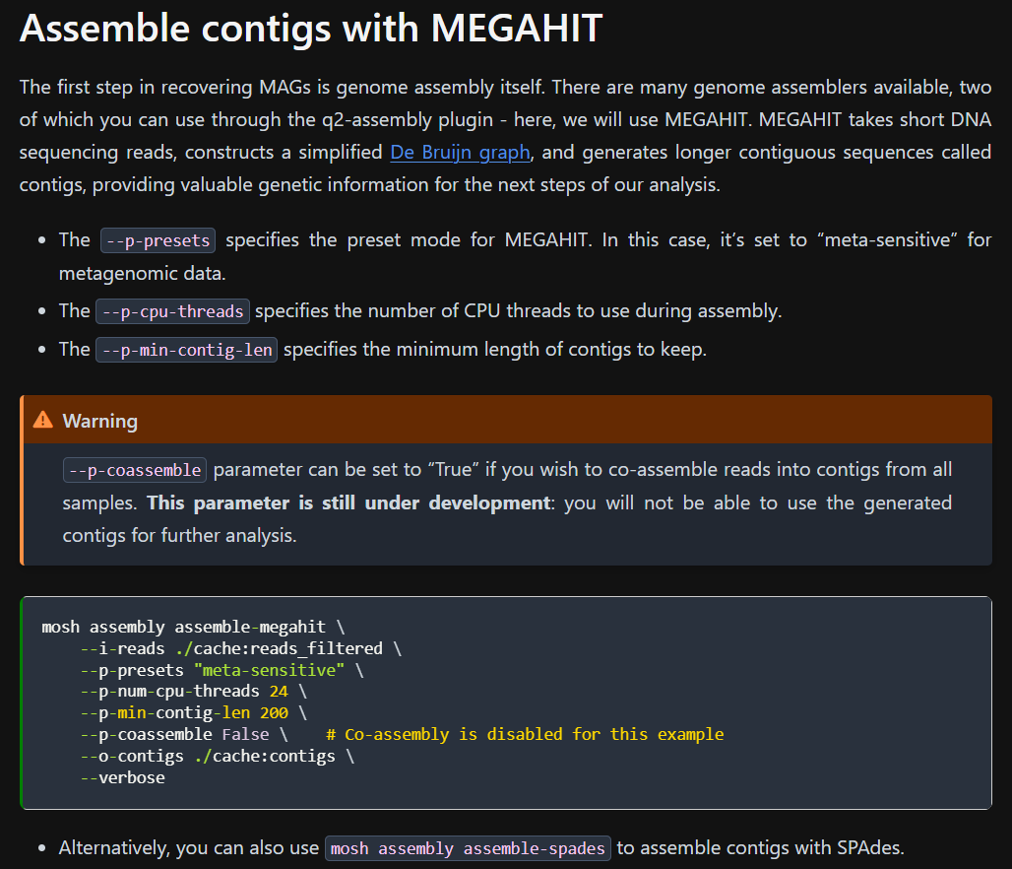Click the --i-reads ./cache:reads_filtered code line
Viewport: 1012px width, 869px height.
point(237,648)
